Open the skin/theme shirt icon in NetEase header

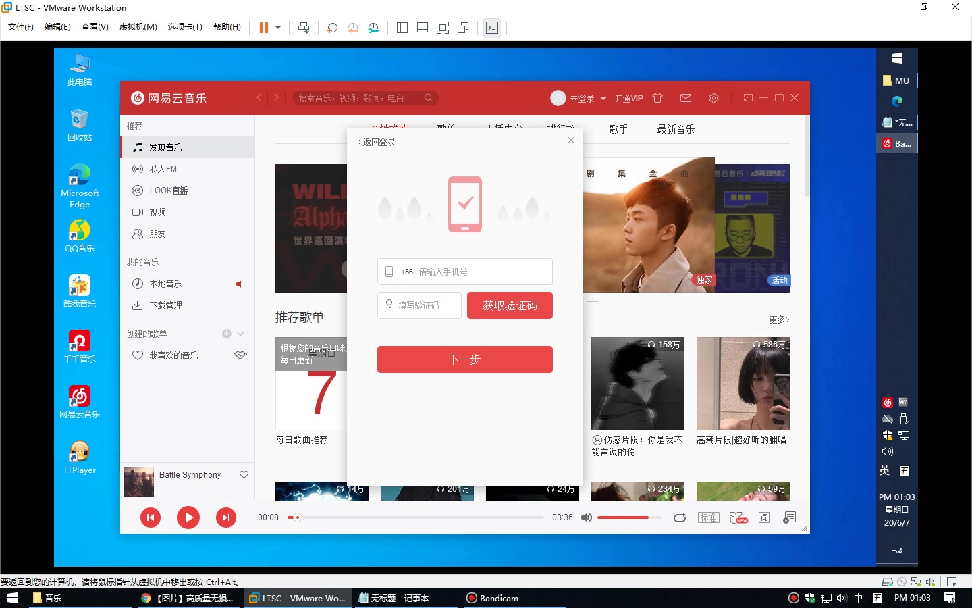click(x=657, y=98)
